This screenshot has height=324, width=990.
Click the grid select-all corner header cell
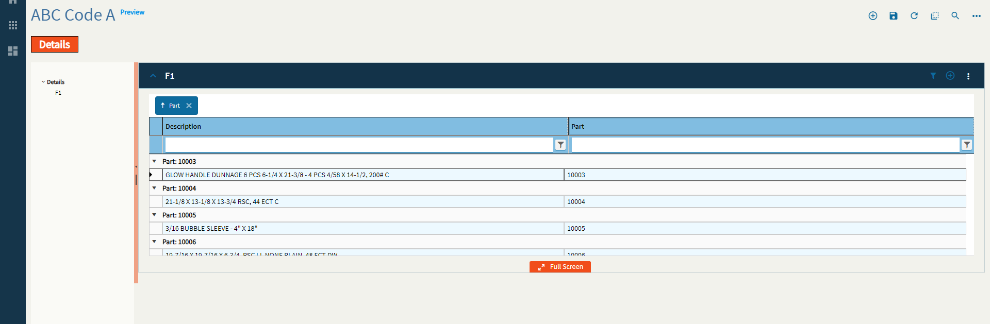(x=156, y=126)
